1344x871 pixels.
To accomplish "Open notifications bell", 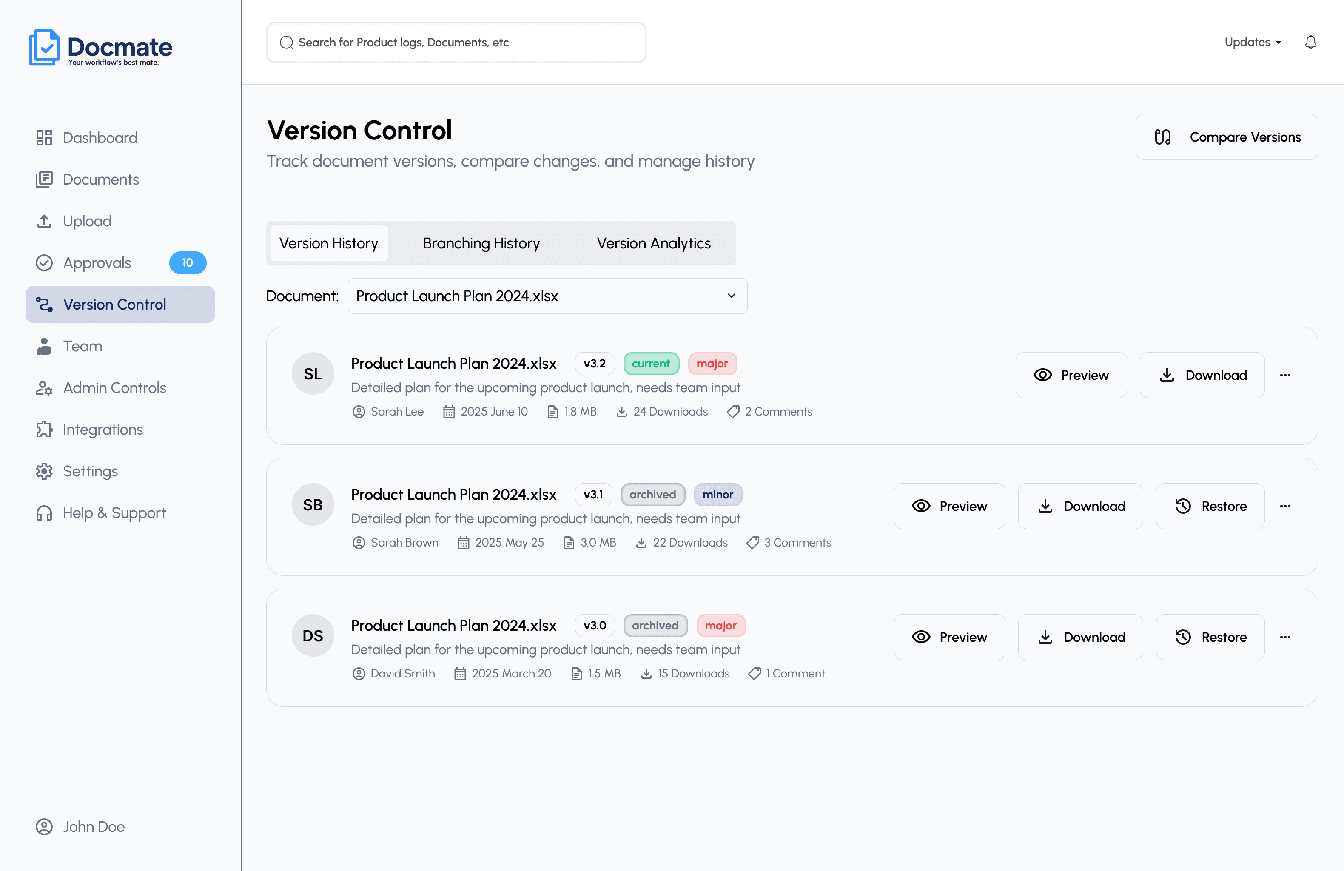I will 1311,43.
